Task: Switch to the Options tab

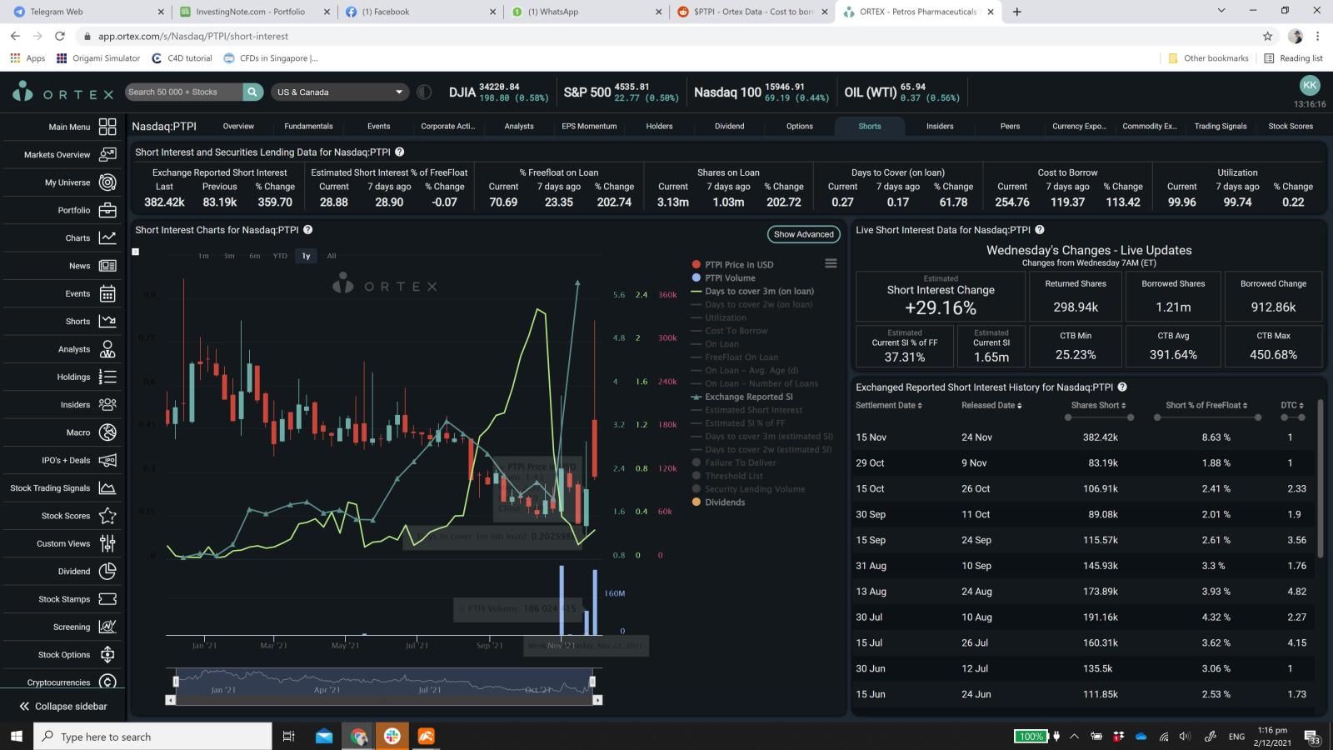Action: click(x=800, y=127)
